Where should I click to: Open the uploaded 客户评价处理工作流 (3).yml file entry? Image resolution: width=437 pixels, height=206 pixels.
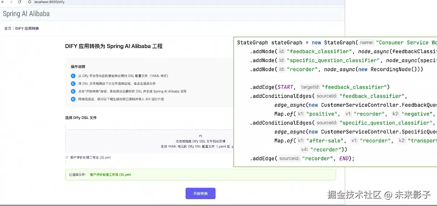point(90,158)
